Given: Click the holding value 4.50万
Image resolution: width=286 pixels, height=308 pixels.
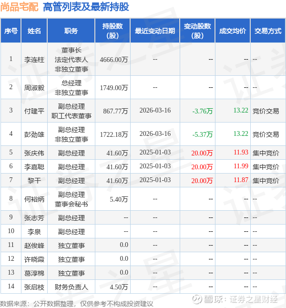Looking at the screenshot, I should 119,287.
